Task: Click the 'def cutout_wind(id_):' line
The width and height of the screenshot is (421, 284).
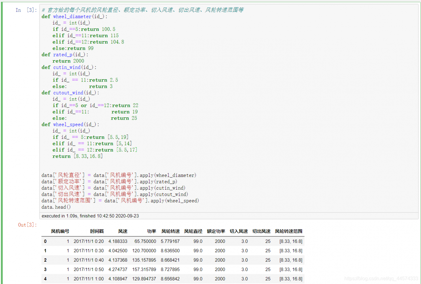Action: coord(70,93)
